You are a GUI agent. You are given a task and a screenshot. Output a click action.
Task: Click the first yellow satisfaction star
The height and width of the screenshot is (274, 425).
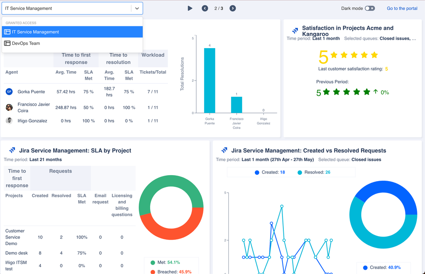(334, 55)
